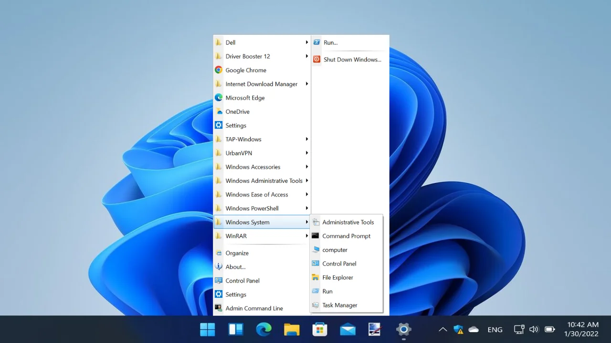Expand the Windows Administrative Tools submenu arrow

point(307,181)
